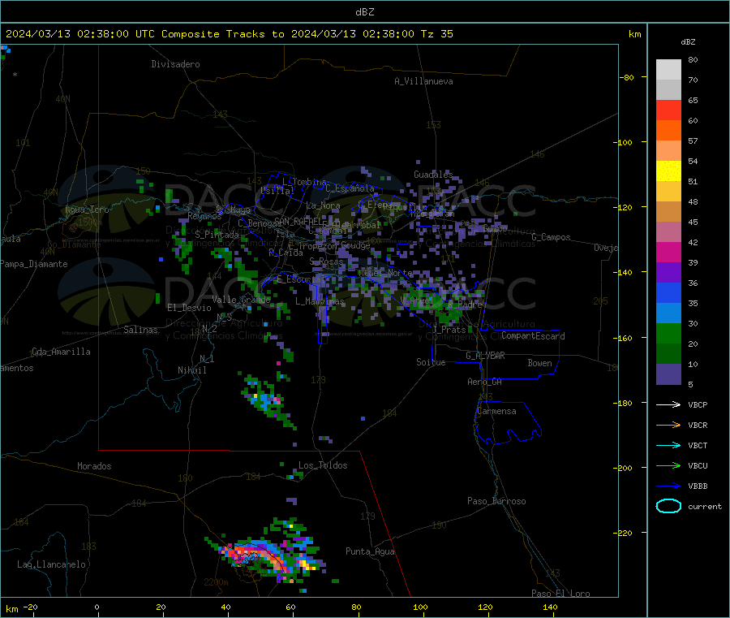The image size is (730, 618).
Task: Click the 'Guadales' map label
Action: click(433, 175)
